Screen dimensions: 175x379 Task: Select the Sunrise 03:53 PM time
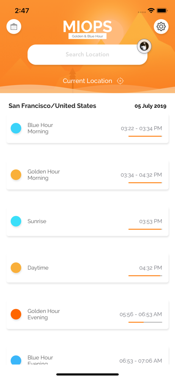[x=151, y=221]
